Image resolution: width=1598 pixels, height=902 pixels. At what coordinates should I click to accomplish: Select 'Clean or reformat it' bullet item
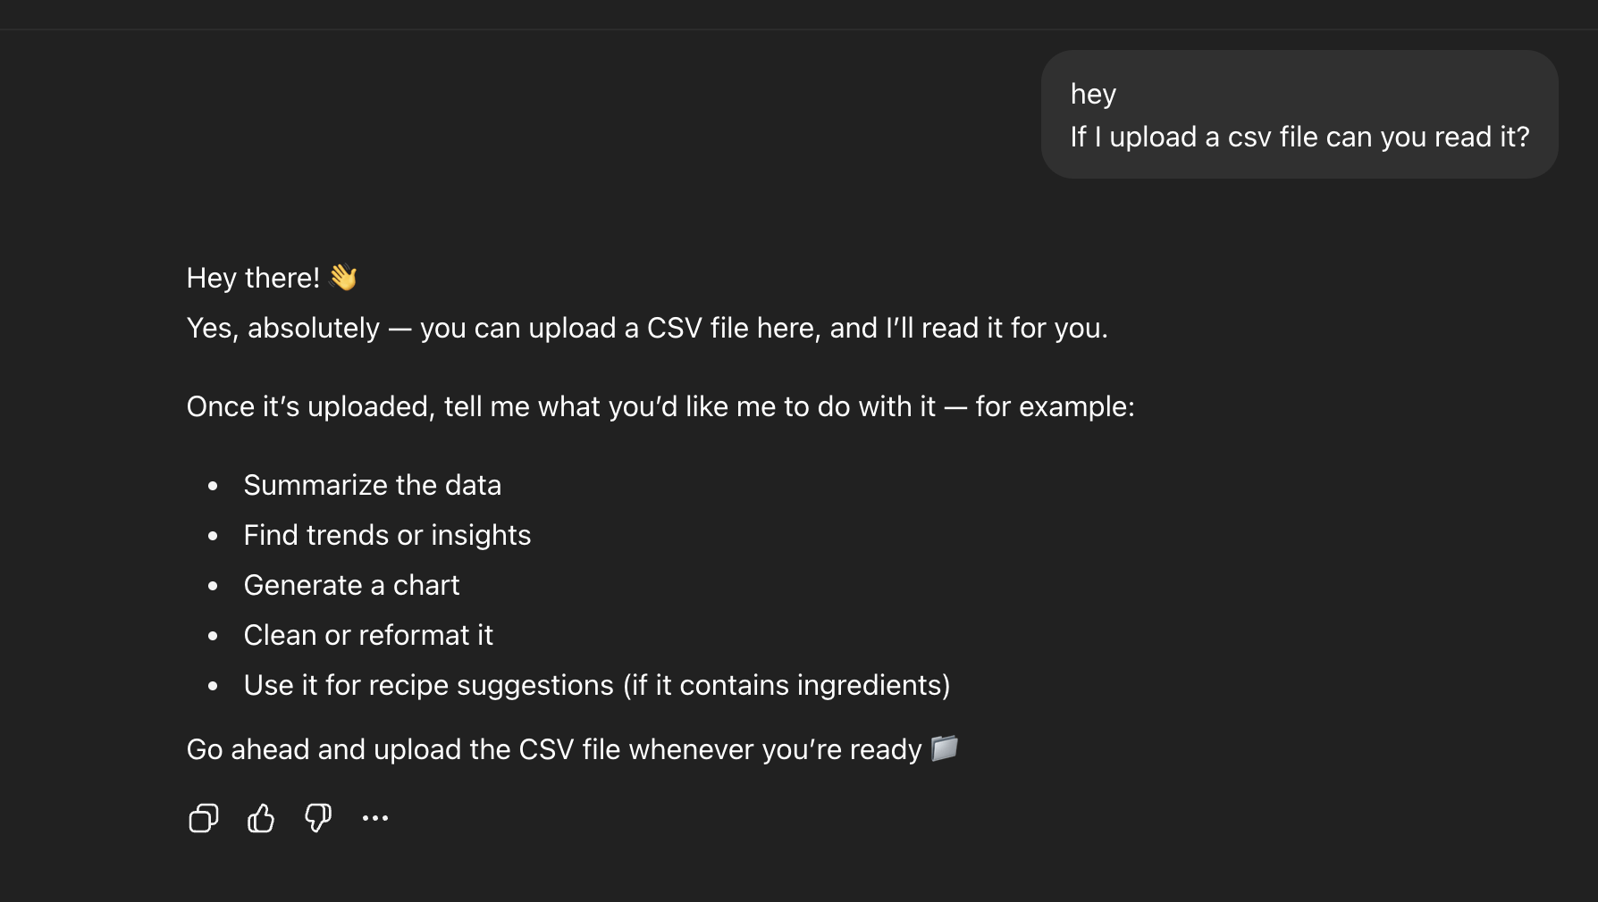[x=368, y=635]
